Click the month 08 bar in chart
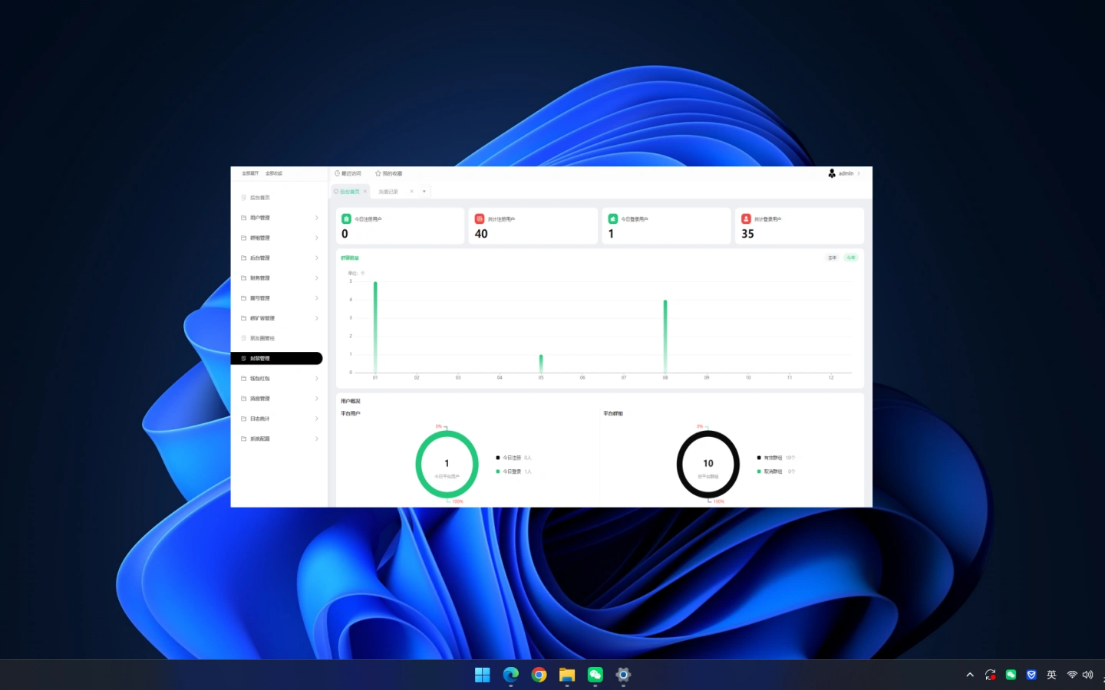Screen dimensions: 1105x690 [665, 337]
